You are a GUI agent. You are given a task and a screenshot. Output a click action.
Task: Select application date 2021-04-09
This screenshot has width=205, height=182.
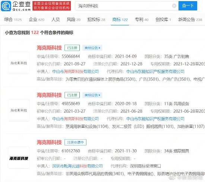point(126,57)
